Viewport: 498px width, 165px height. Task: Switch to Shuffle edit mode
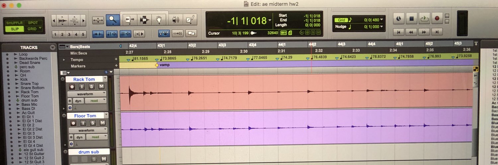coord(14,23)
